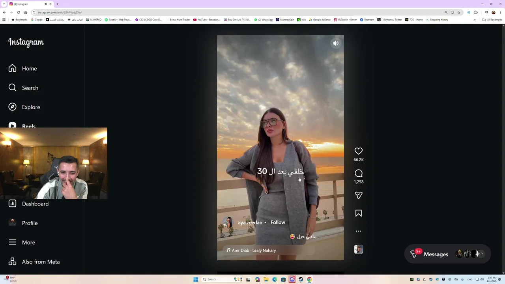Image resolution: width=505 pixels, height=284 pixels.
Task: Open the browser zoom magnifier in address bar
Action: [x=446, y=12]
